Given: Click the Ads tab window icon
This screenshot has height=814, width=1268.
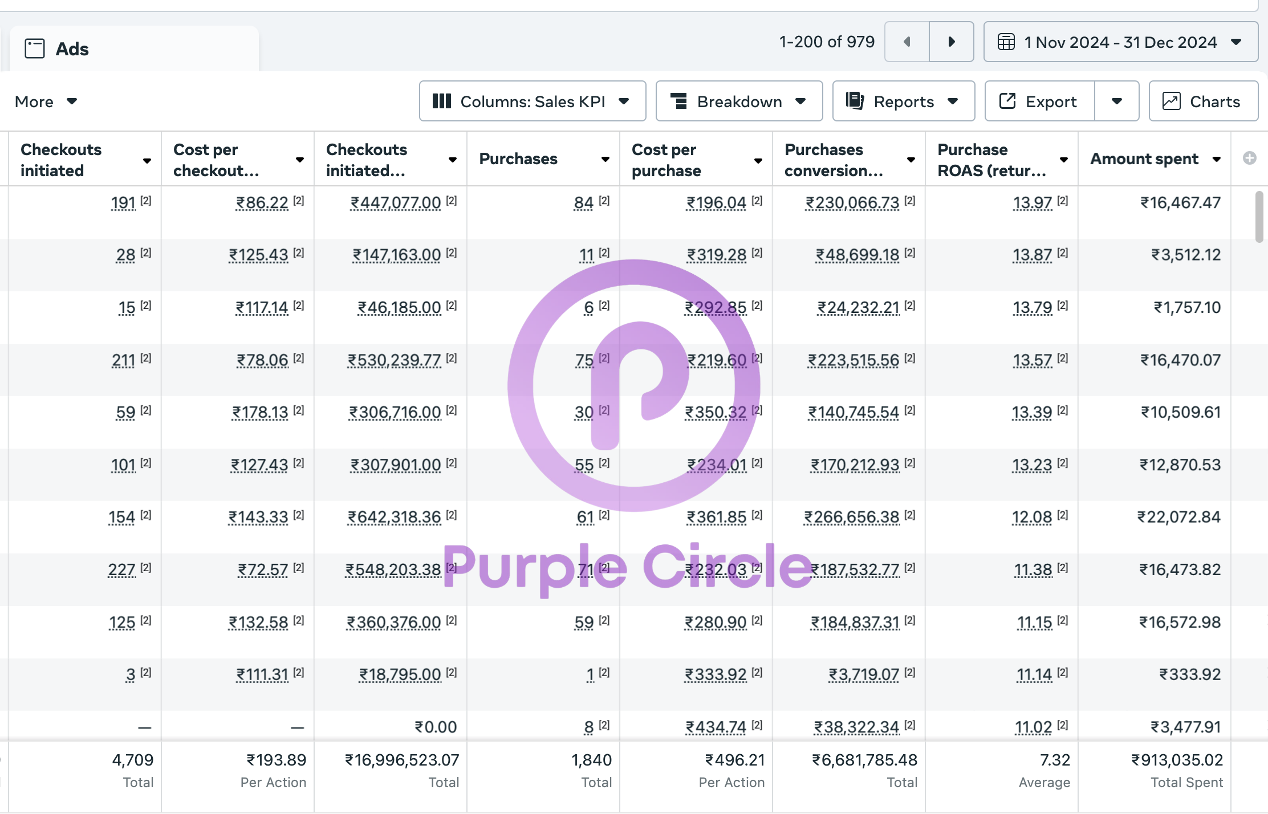Looking at the screenshot, I should click(x=35, y=48).
